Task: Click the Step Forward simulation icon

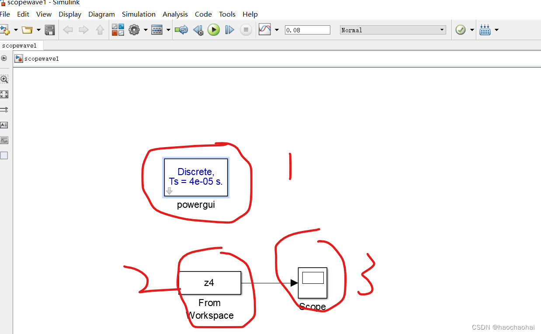Action: (x=229, y=30)
